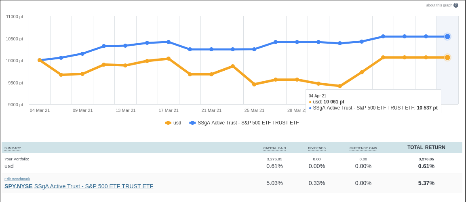This screenshot has width=468, height=202.
Task: Click the blue data point above 17 Mar 21
Action: click(169, 42)
